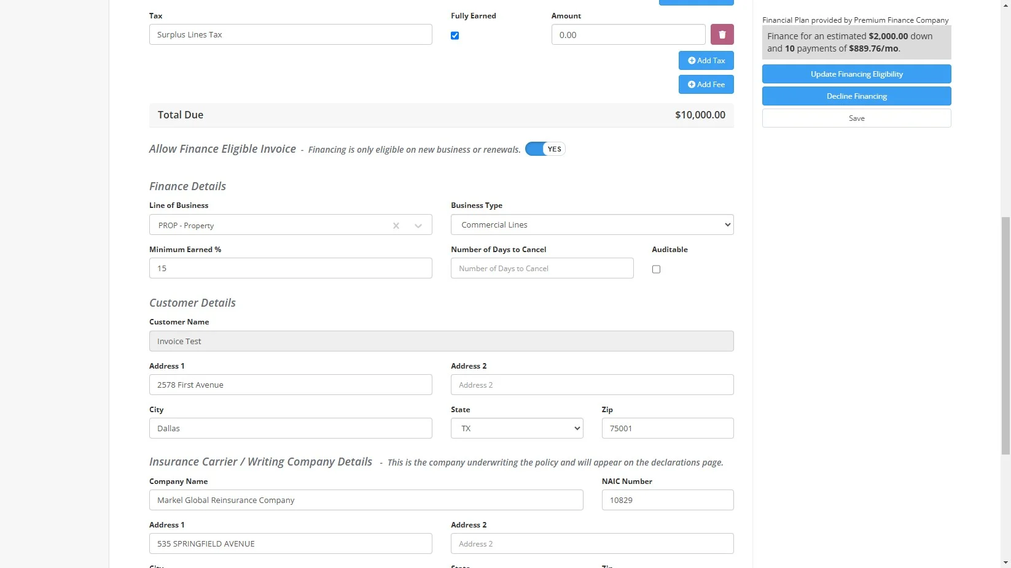The width and height of the screenshot is (1011, 568).
Task: Click the Premium Finance Company plan label
Action: click(x=855, y=20)
